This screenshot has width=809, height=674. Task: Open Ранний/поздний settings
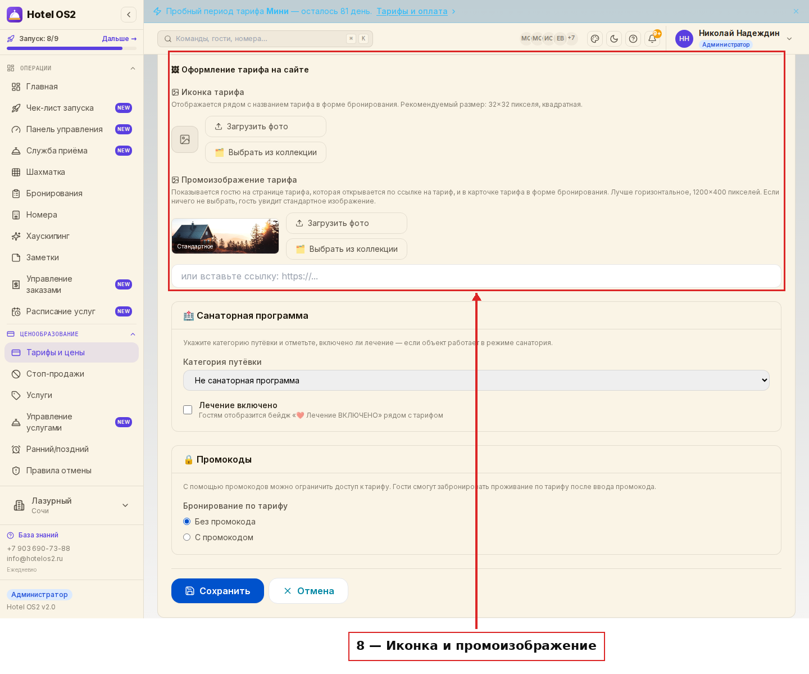point(71,449)
